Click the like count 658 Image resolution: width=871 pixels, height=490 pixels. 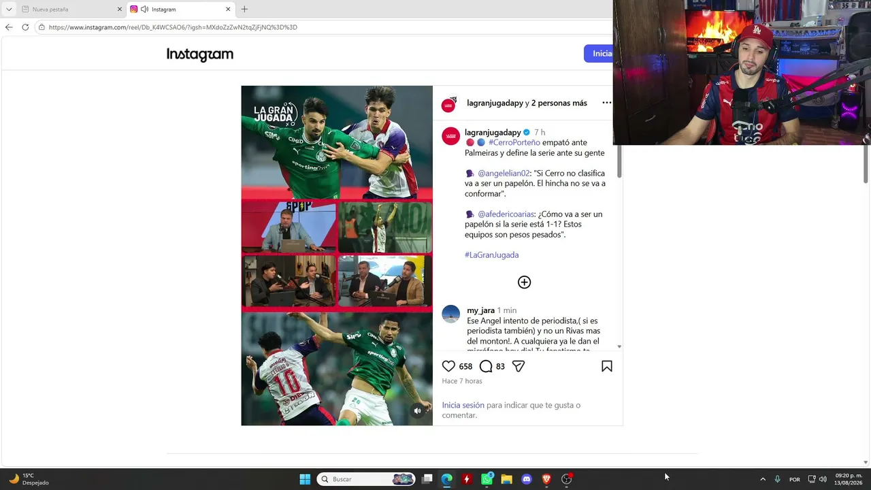tap(465, 366)
